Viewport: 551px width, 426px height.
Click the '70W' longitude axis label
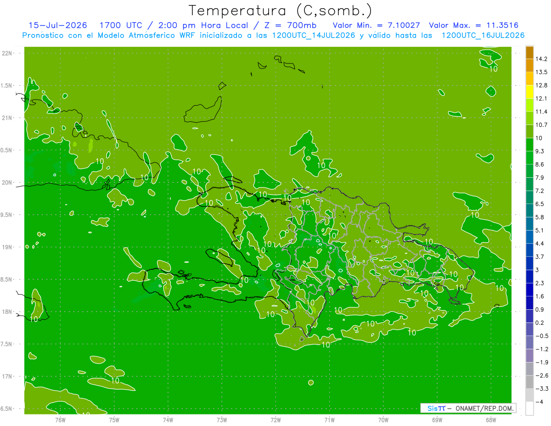383,420
